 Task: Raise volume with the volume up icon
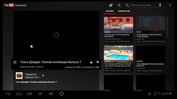click(x=51, y=94)
